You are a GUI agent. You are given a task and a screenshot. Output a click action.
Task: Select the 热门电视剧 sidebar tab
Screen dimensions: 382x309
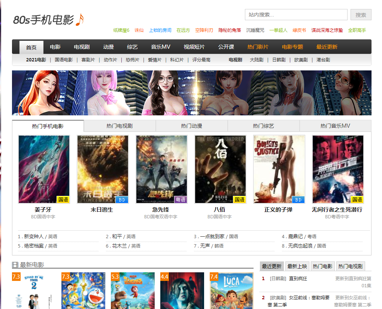point(350,266)
